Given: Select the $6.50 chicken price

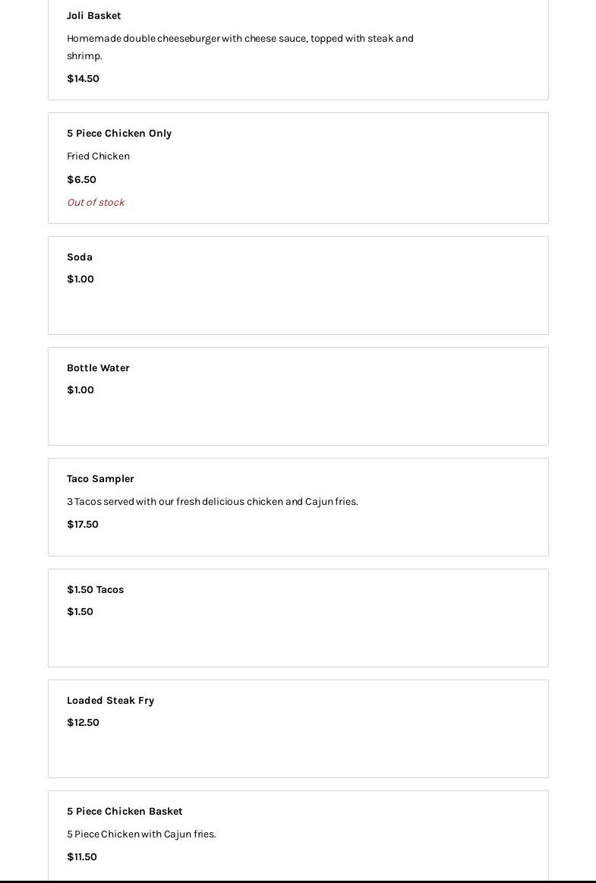Looking at the screenshot, I should click(x=81, y=179).
